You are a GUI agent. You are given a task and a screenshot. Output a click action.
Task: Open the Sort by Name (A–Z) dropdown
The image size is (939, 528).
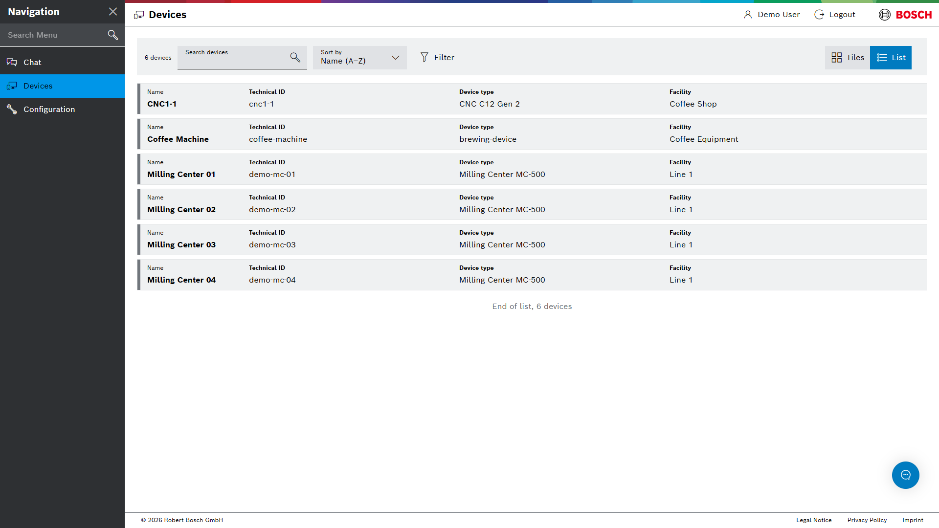[360, 58]
